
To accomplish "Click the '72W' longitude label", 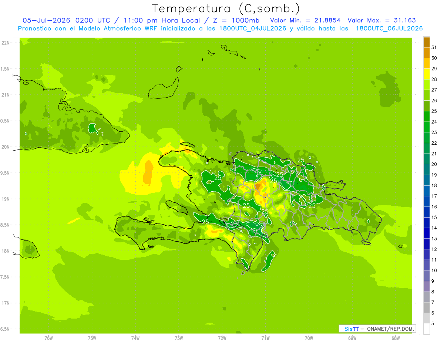I will [222, 338].
